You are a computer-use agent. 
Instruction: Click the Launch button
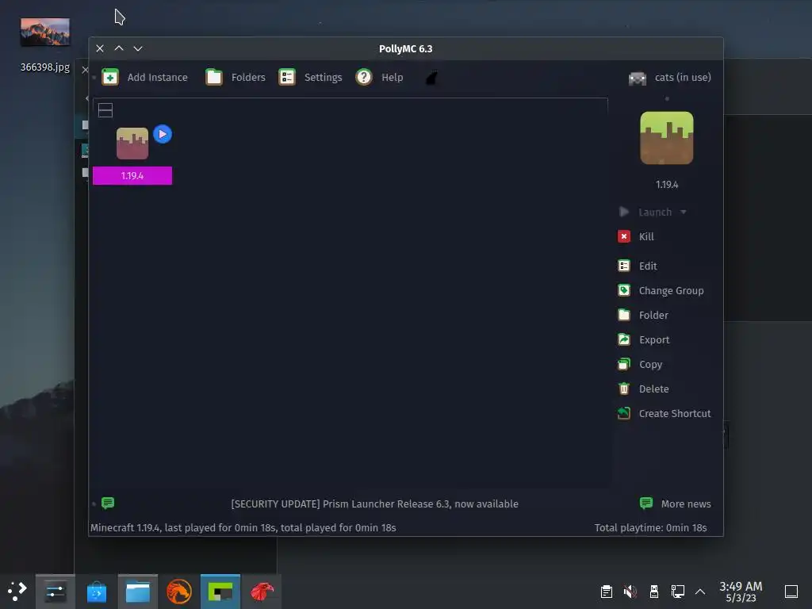[645, 212]
